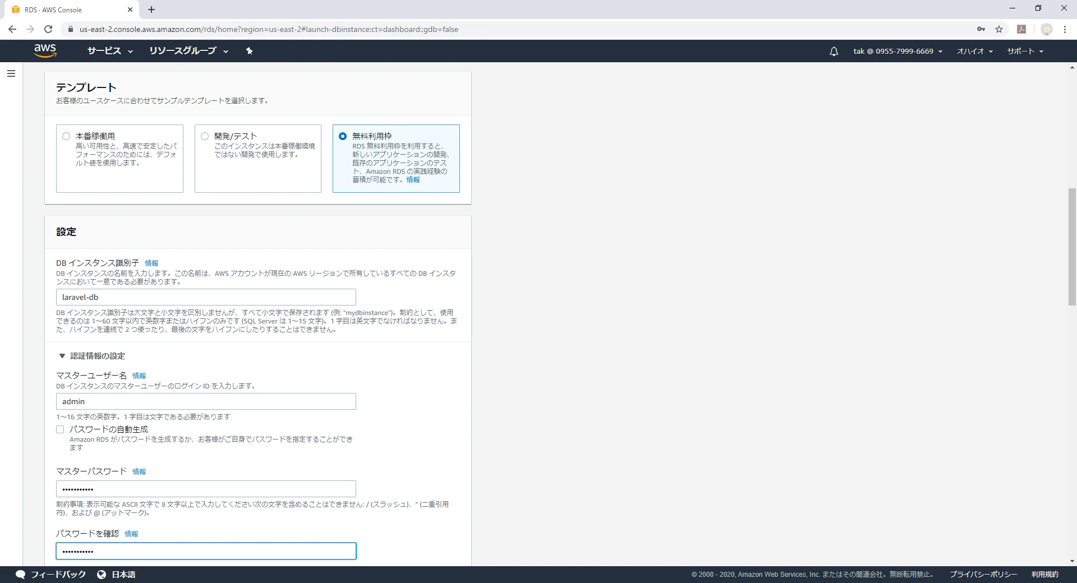Click the マスターパスワード input field

point(206,489)
